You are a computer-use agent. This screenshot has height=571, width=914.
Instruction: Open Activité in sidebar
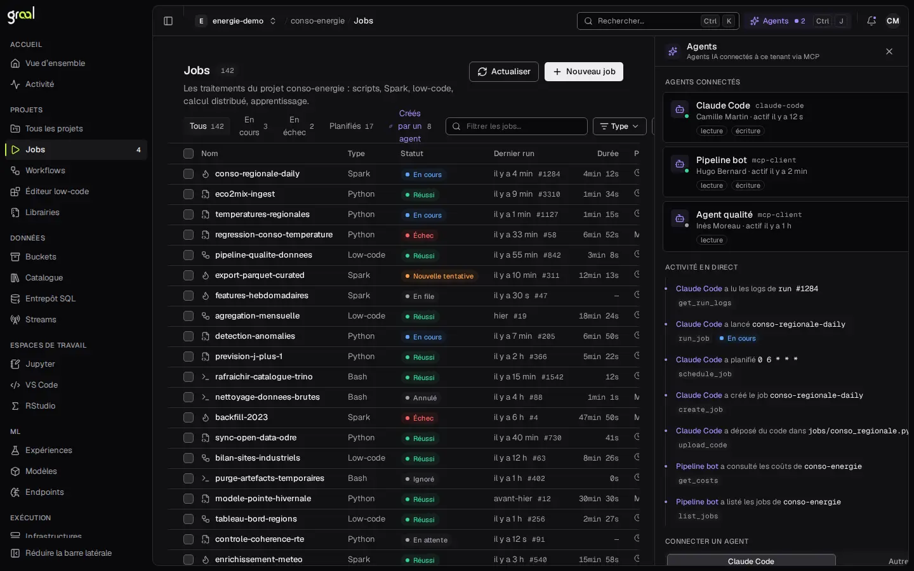[76, 84]
